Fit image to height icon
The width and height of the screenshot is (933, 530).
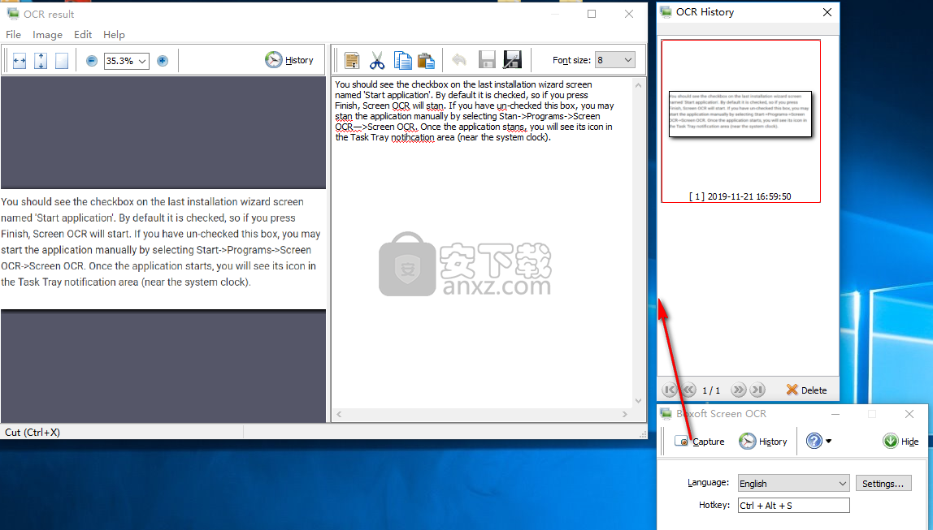click(x=41, y=61)
